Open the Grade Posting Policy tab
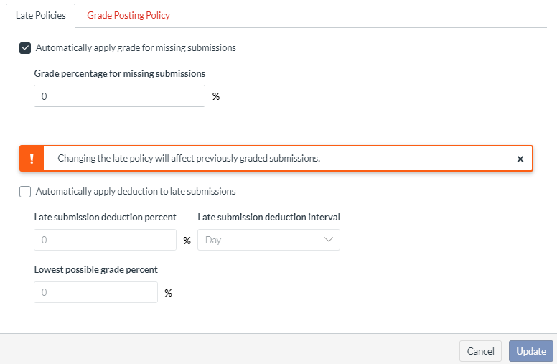 [x=128, y=15]
